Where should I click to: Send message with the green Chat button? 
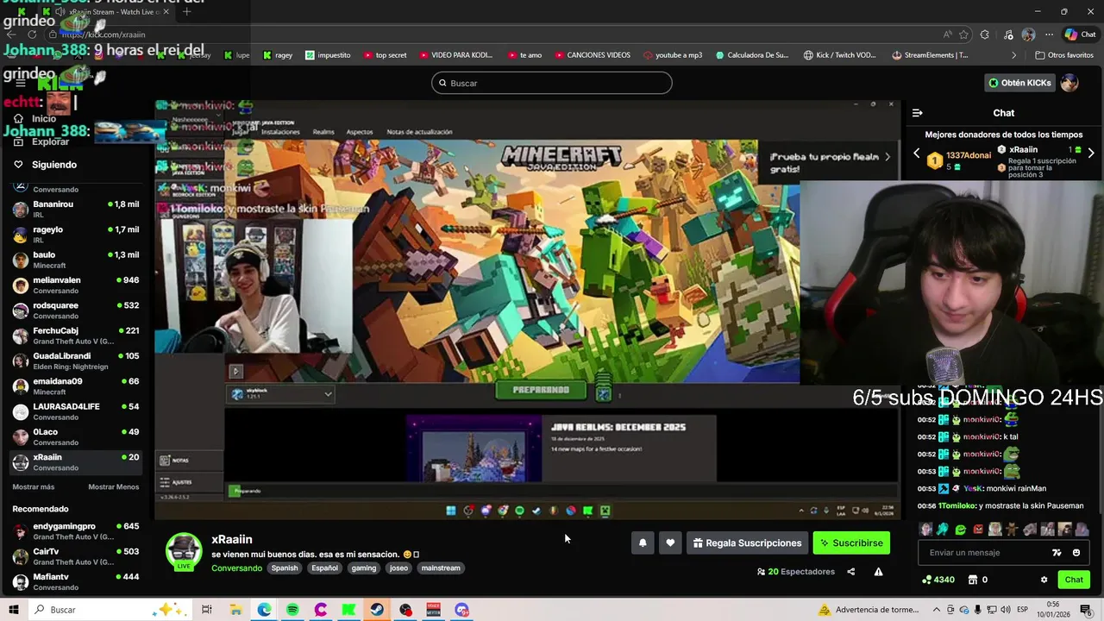1074,580
